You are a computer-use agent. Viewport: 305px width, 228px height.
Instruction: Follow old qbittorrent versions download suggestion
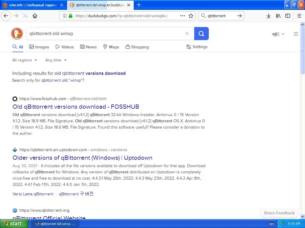click(90, 73)
